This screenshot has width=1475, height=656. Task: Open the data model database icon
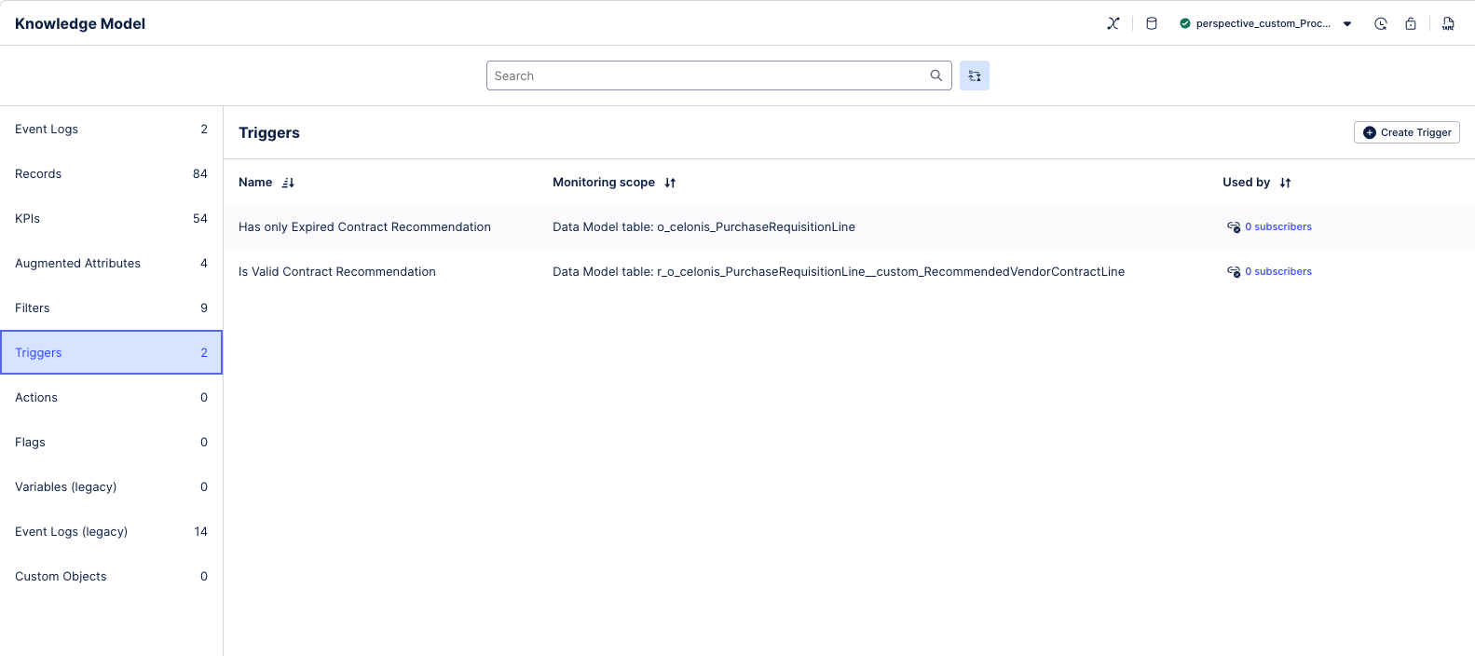point(1152,23)
